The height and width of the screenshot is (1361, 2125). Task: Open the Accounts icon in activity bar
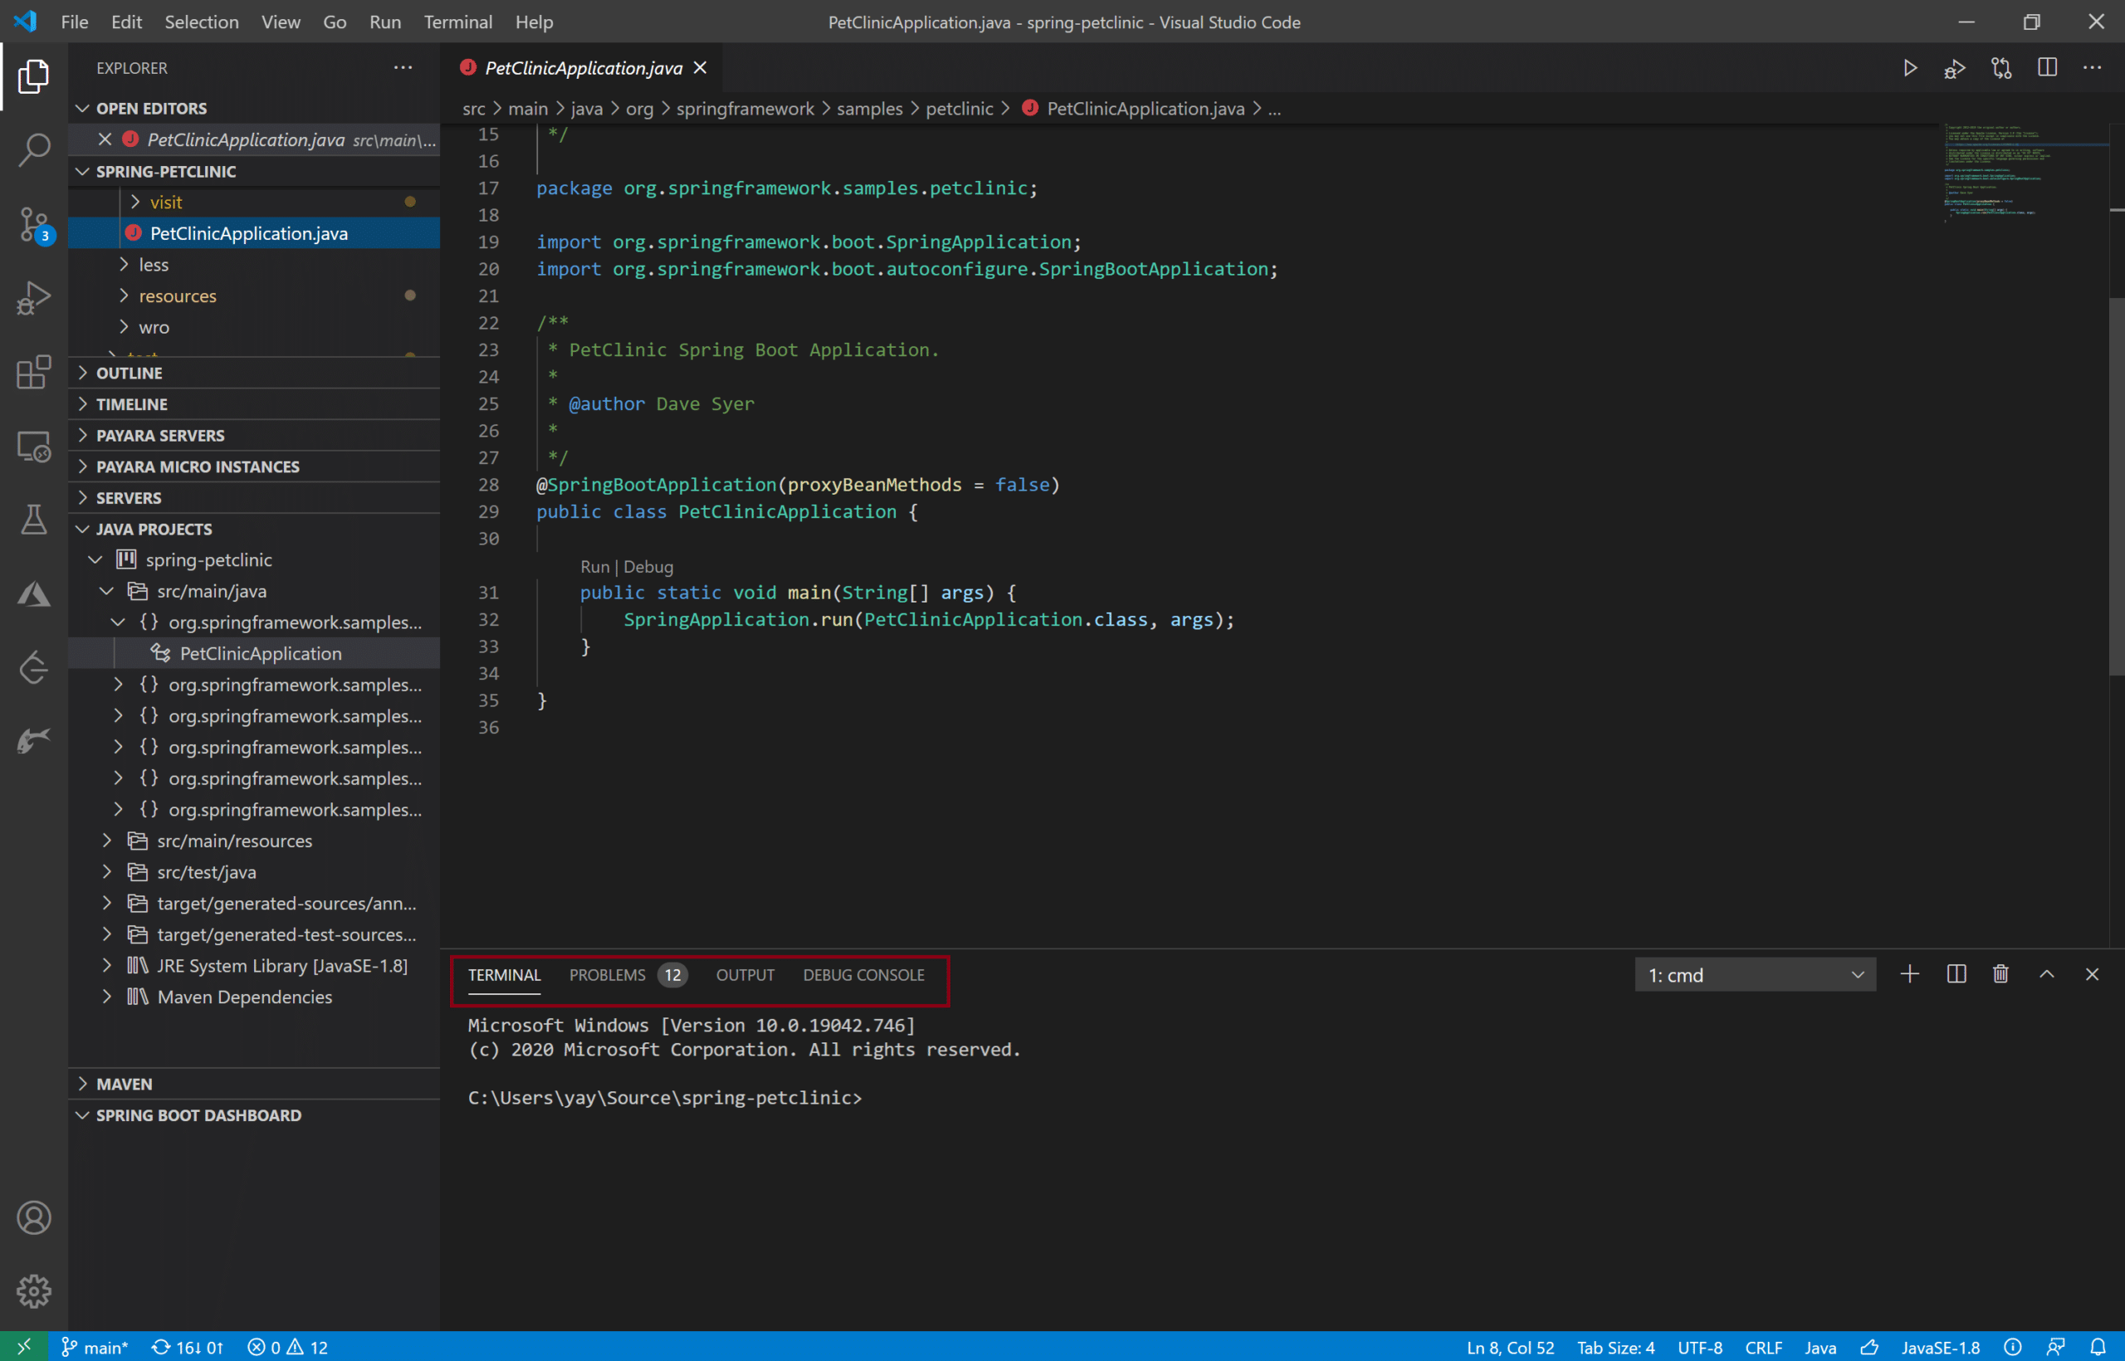point(33,1217)
